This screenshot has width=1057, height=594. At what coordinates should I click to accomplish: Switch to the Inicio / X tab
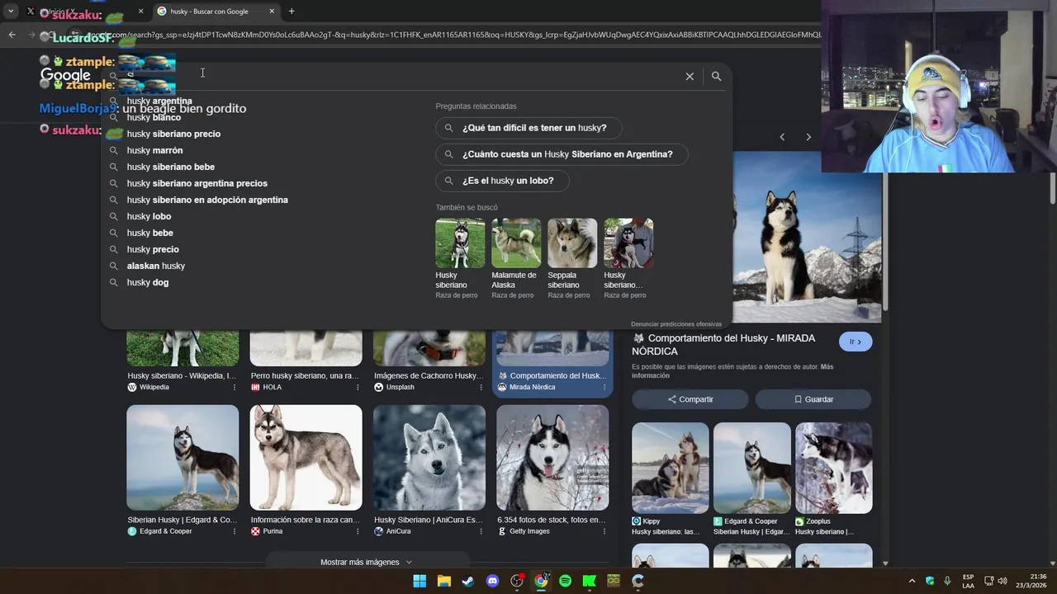click(x=83, y=11)
